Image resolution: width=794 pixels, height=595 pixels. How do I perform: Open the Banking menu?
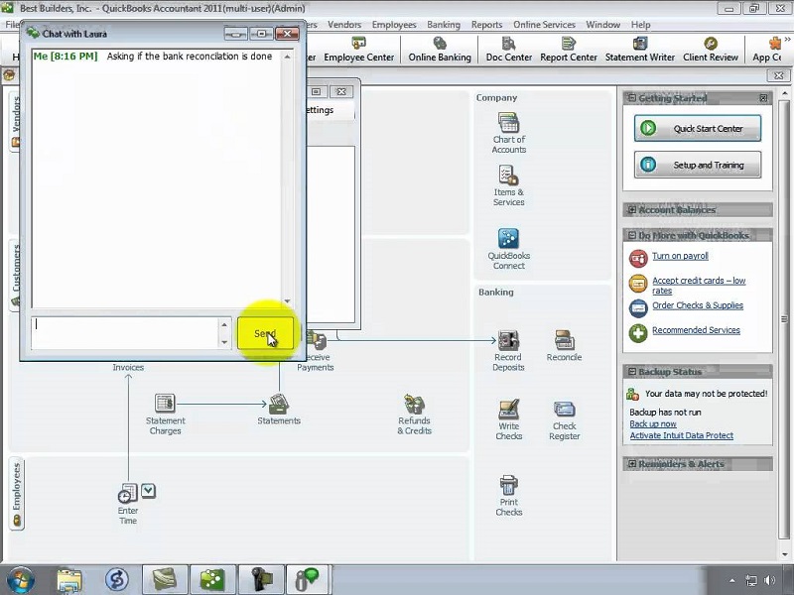point(444,25)
